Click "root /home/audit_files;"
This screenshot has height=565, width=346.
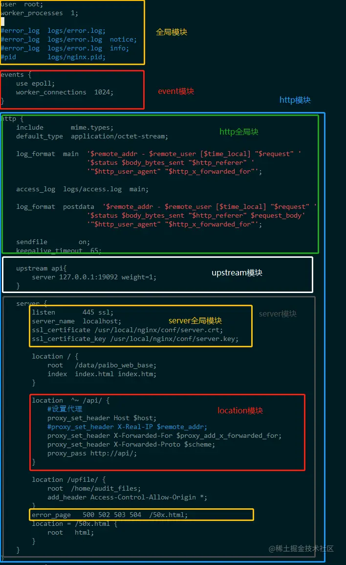pos(94,489)
